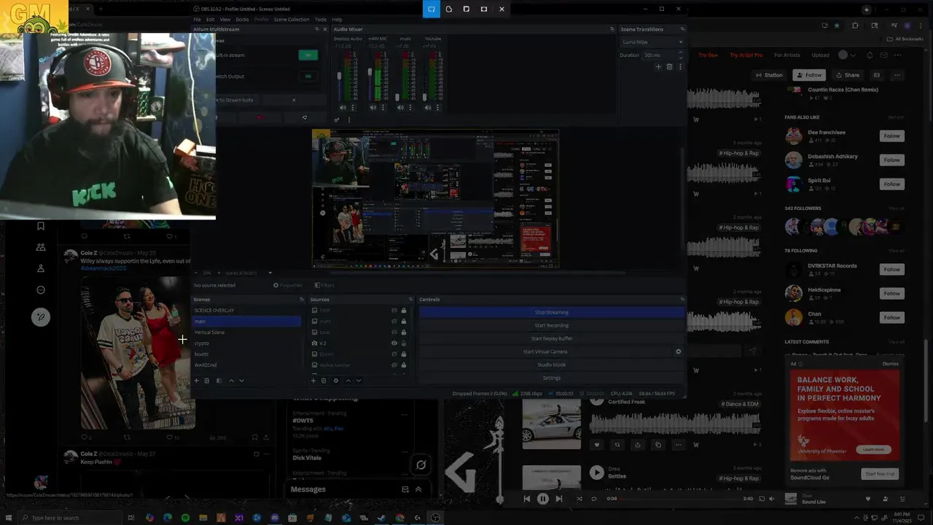
Task: Select freeform snip mode in snipping toolbar
Action: click(449, 9)
